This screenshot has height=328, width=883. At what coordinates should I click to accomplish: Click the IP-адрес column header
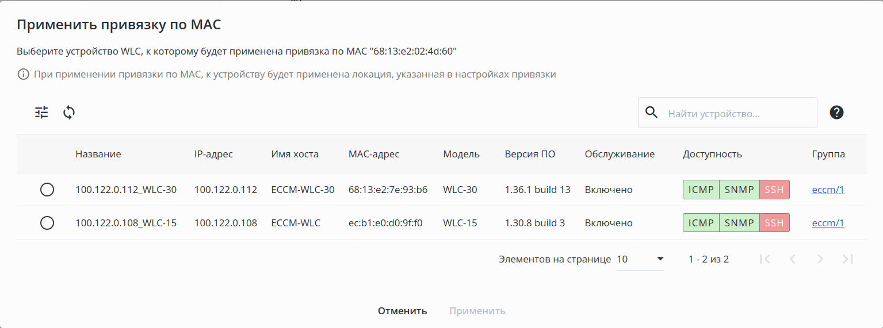(x=213, y=154)
